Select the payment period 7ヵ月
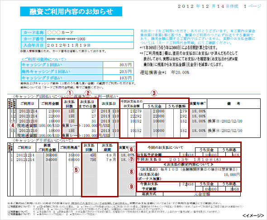 (111, 160)
